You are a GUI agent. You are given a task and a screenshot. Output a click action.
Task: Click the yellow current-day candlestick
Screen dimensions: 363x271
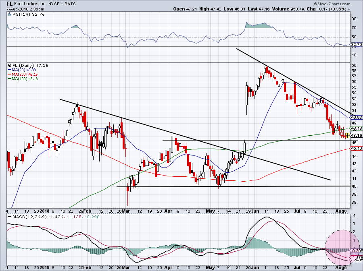(x=347, y=135)
